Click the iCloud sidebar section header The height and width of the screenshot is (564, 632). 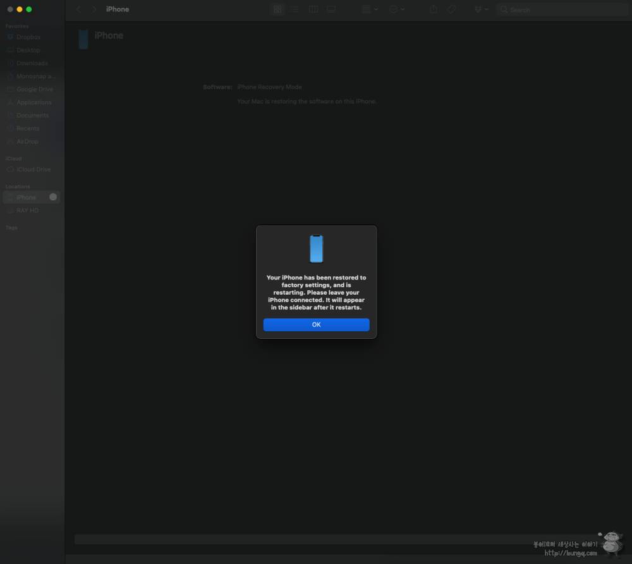click(x=13, y=159)
